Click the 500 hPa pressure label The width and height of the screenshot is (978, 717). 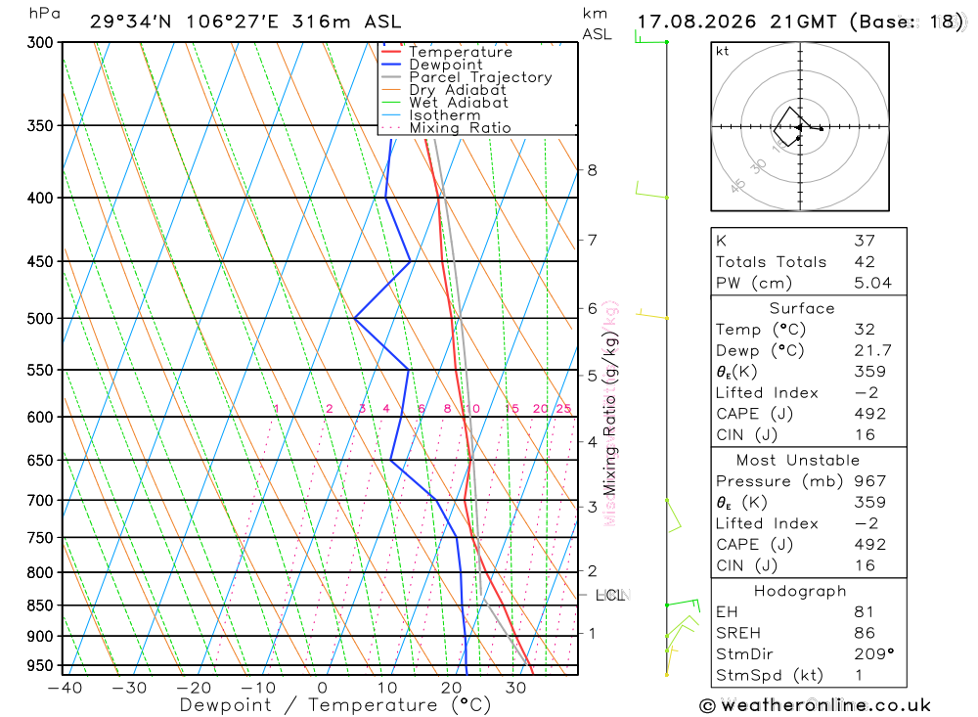coord(40,319)
